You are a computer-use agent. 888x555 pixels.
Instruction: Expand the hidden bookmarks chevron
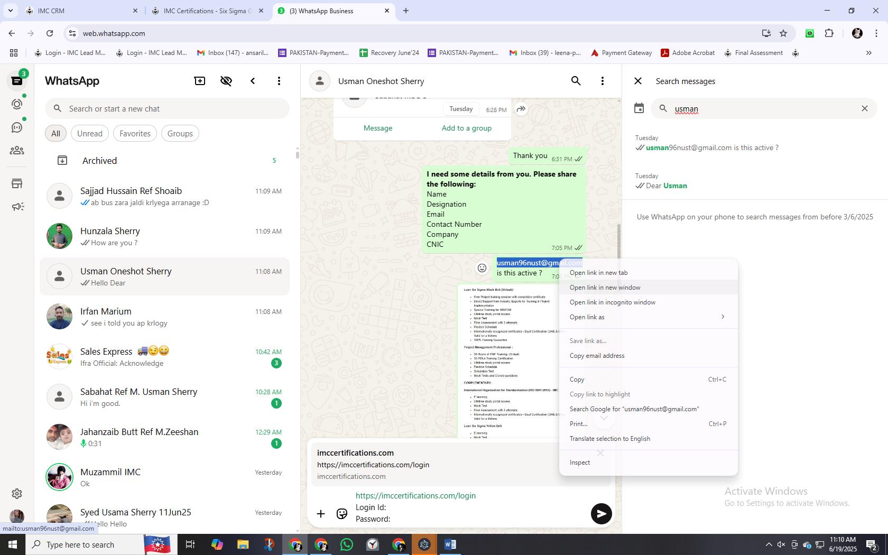(868, 53)
